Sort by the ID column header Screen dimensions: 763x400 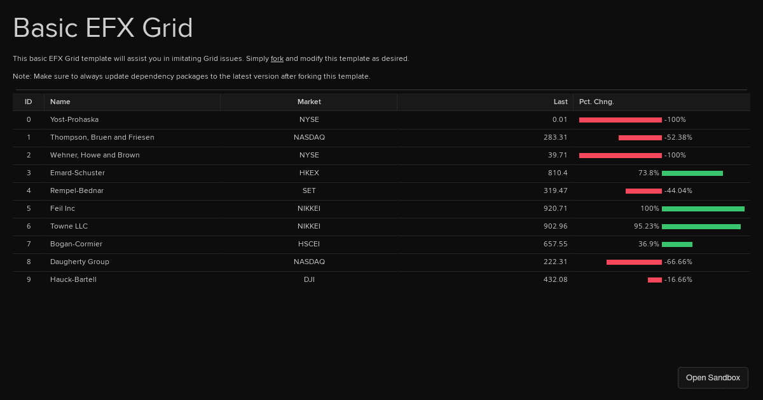pos(29,102)
